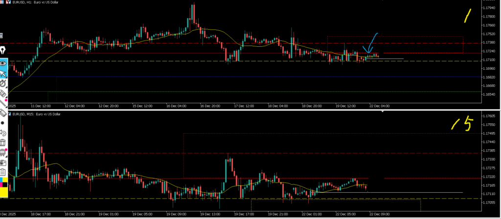Click the 22 Dec 09:00 label on the M15 time axis
The height and width of the screenshot is (219, 501).
(x=379, y=214)
